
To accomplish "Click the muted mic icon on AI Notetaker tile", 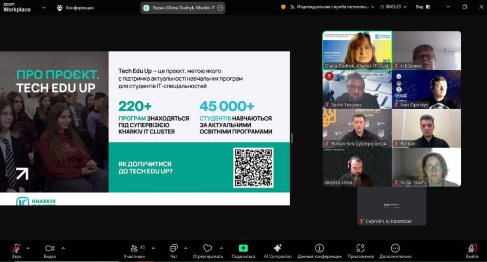I will tap(361, 221).
